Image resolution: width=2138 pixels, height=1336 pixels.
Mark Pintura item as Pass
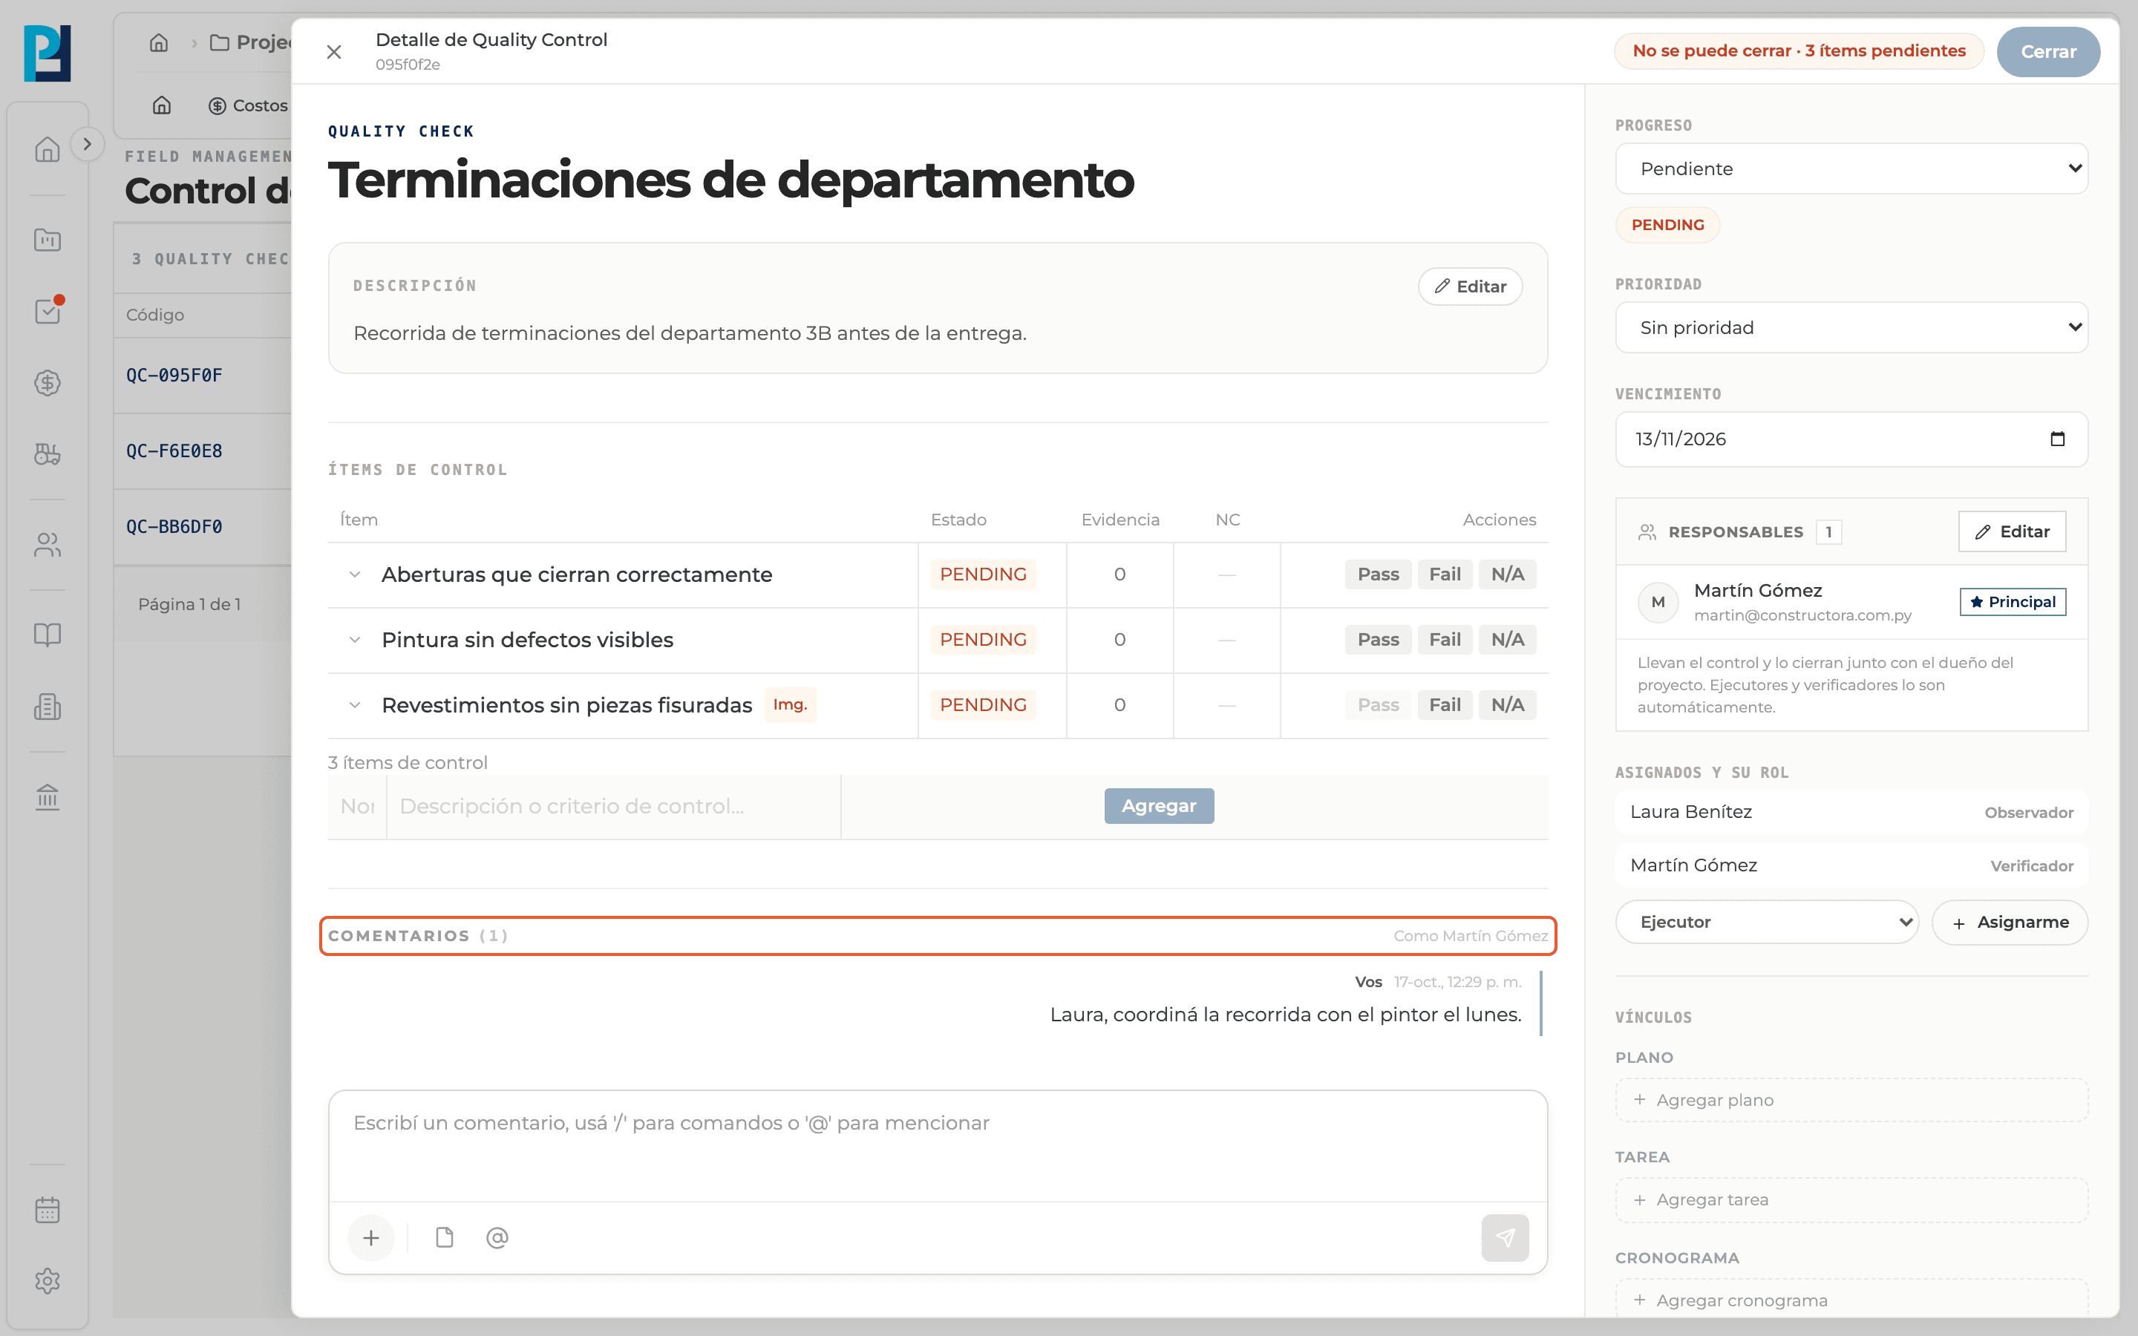(x=1379, y=640)
